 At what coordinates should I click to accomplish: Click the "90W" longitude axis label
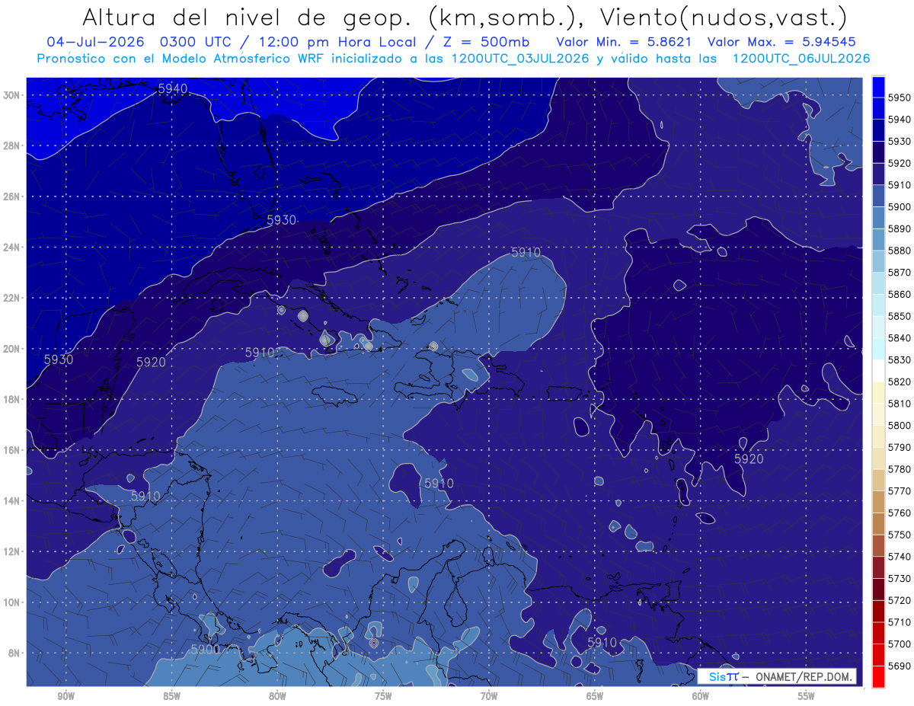(x=66, y=696)
